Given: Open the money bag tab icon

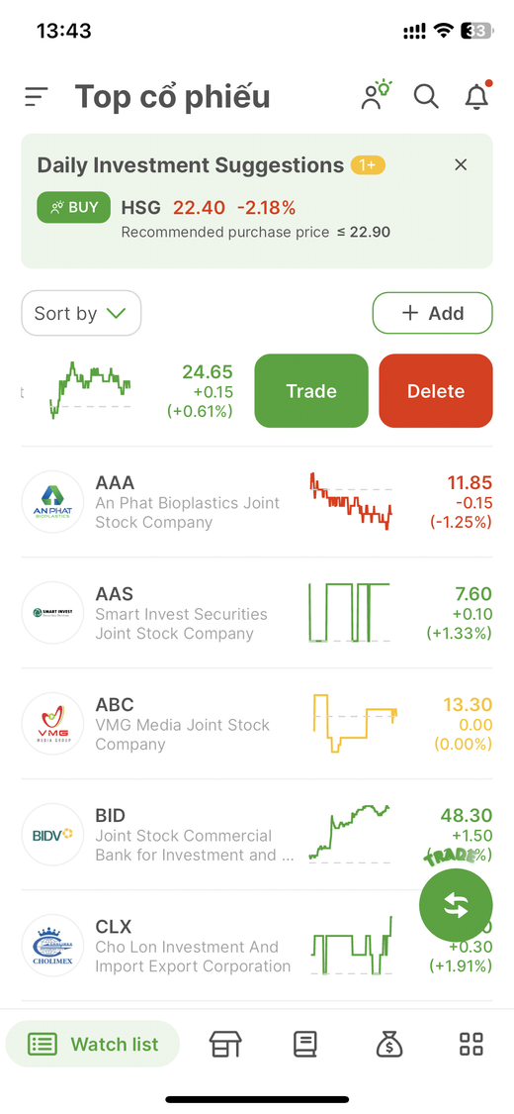Looking at the screenshot, I should [389, 1045].
